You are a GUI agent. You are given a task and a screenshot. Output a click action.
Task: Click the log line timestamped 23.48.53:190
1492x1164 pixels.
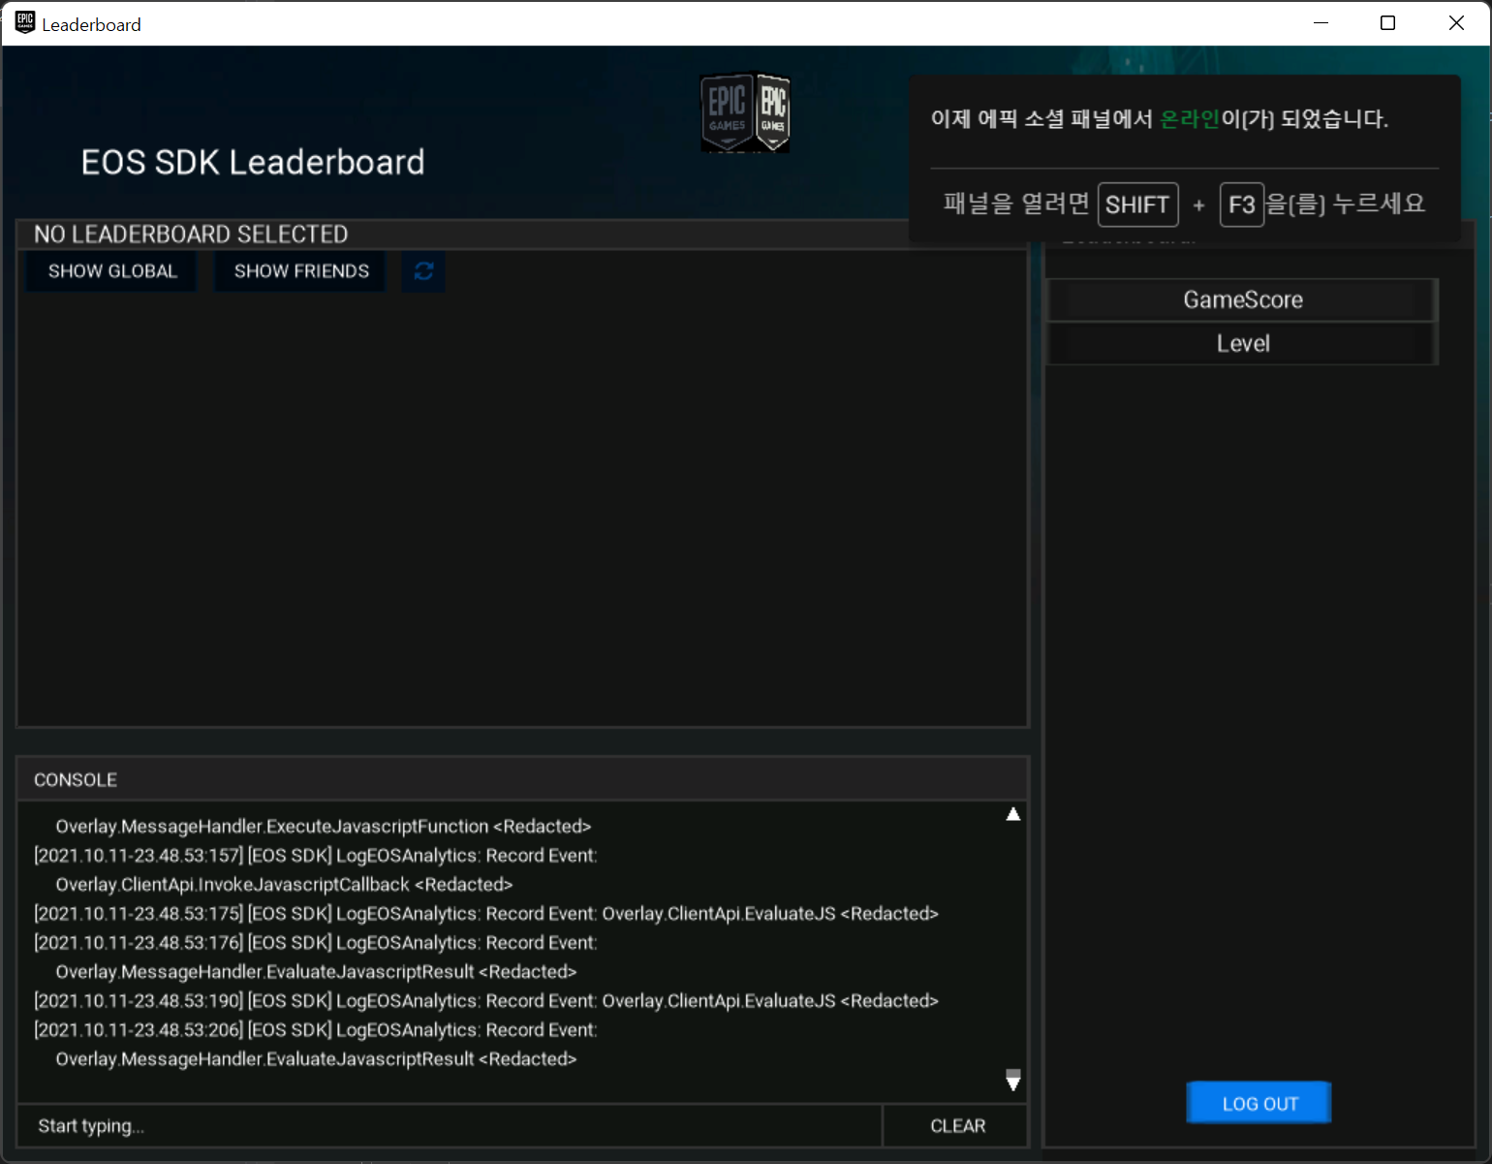[486, 1001]
